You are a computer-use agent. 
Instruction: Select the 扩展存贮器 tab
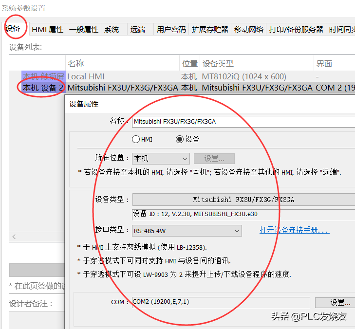[x=210, y=29]
